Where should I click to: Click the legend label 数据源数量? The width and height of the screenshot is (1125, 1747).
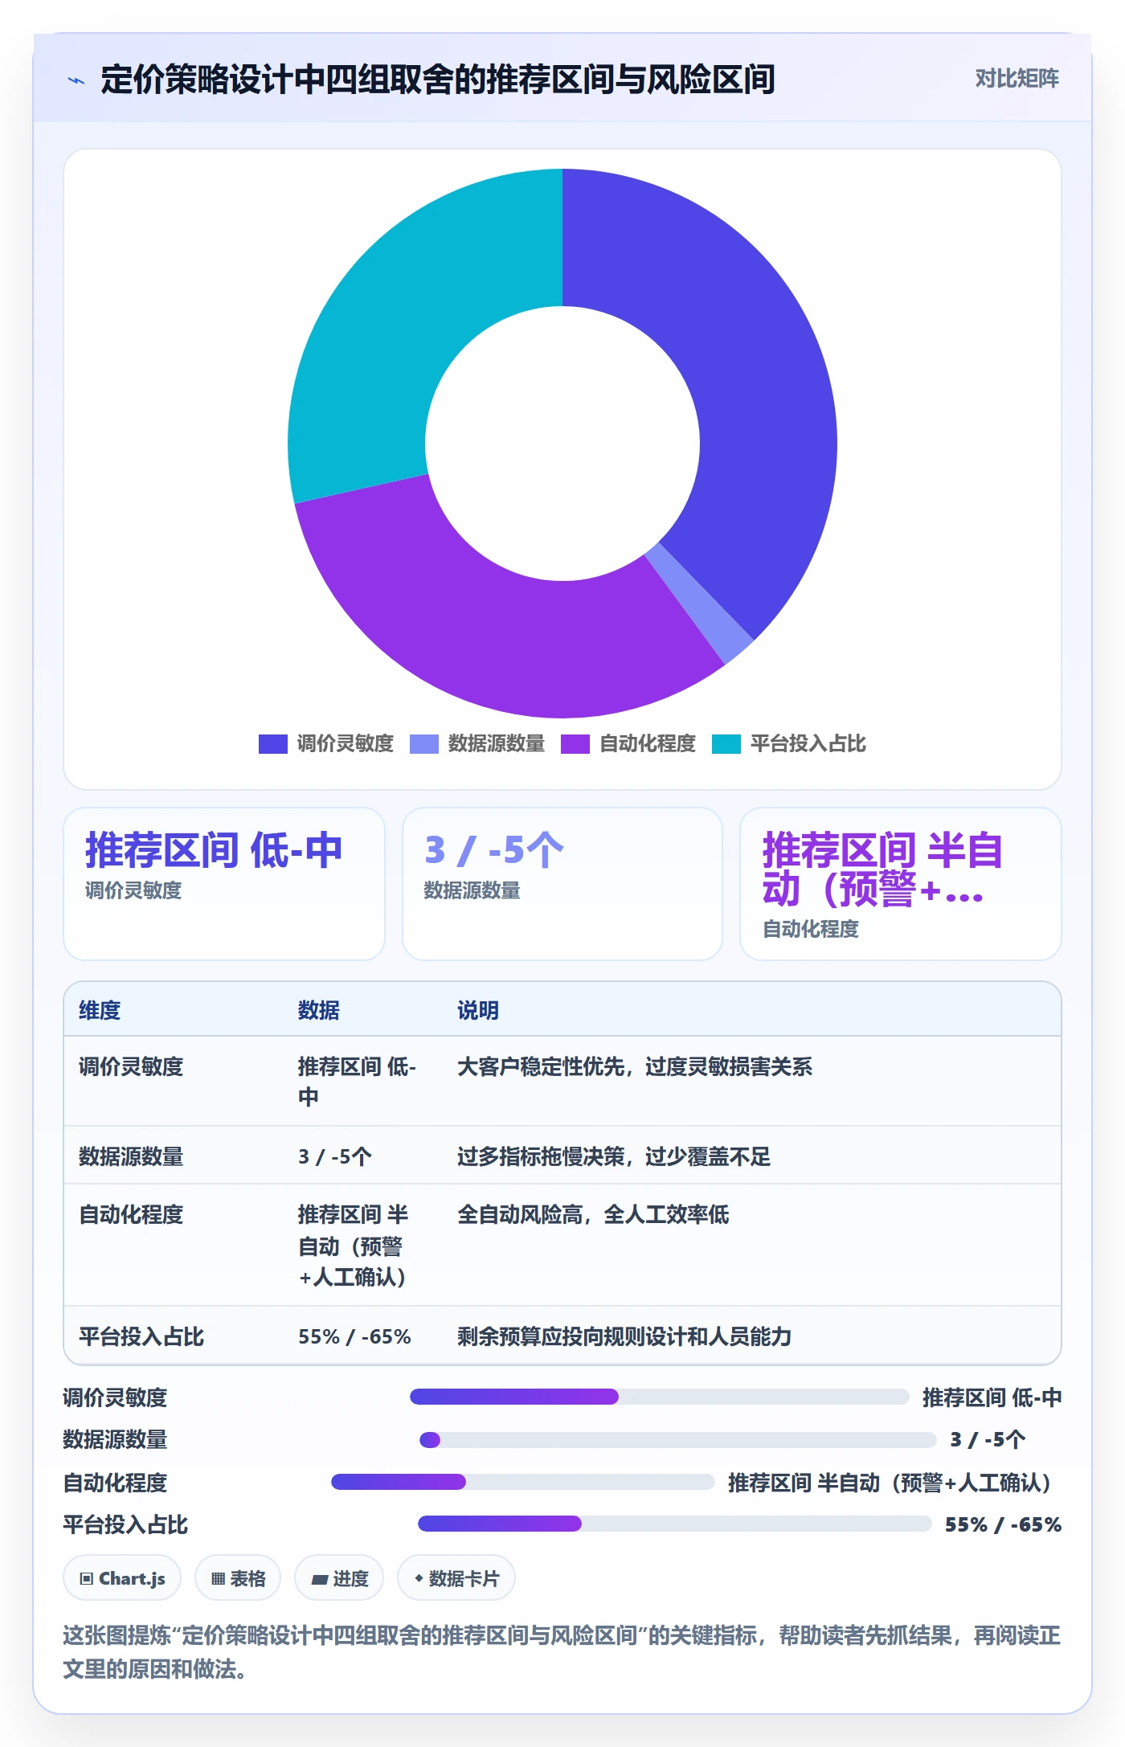[x=496, y=744]
